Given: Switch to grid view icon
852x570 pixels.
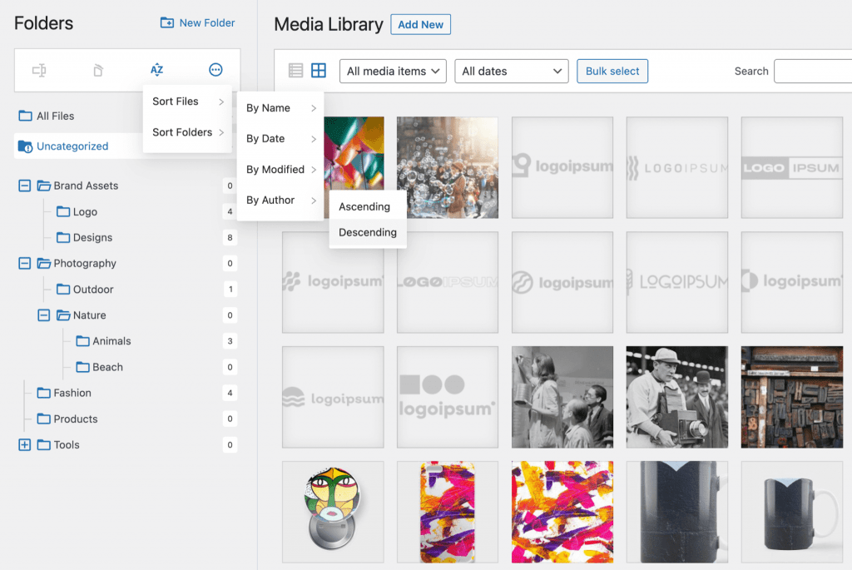Looking at the screenshot, I should pyautogui.click(x=319, y=71).
